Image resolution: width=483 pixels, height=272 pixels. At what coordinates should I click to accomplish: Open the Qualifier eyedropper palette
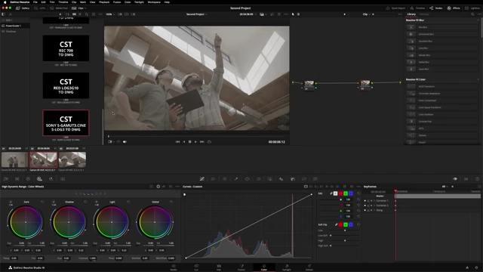tap(236, 179)
